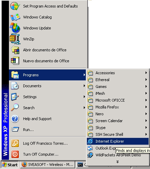
Task: Open the Skype programs folder
Action: [x=118, y=128]
